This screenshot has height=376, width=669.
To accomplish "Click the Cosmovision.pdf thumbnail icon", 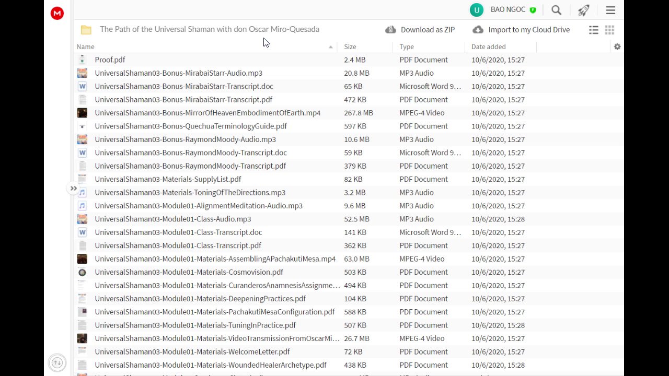I will 82,272.
